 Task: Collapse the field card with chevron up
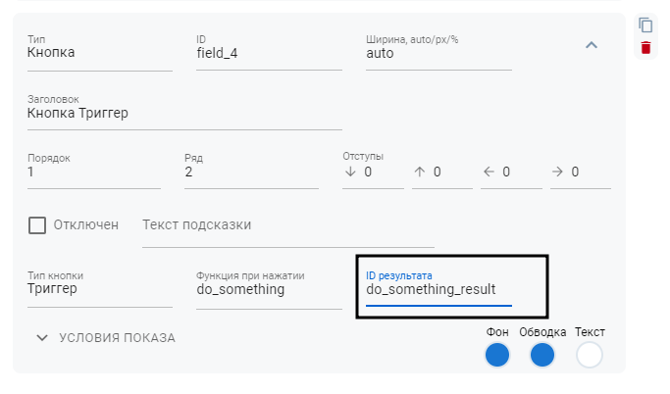[x=591, y=44]
